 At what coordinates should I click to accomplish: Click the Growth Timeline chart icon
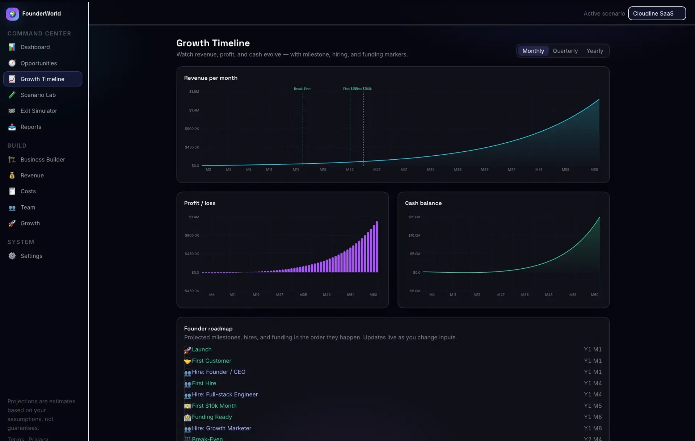(12, 79)
